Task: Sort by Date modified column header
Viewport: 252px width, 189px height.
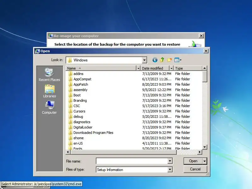Action: click(155, 68)
